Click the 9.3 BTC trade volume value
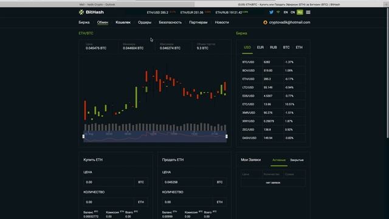Viewport: 389px width, 219px height. 202,48
